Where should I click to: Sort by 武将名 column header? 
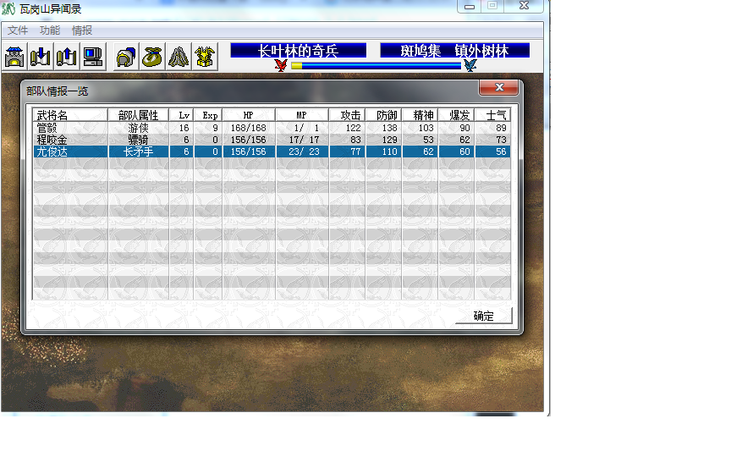pos(71,115)
